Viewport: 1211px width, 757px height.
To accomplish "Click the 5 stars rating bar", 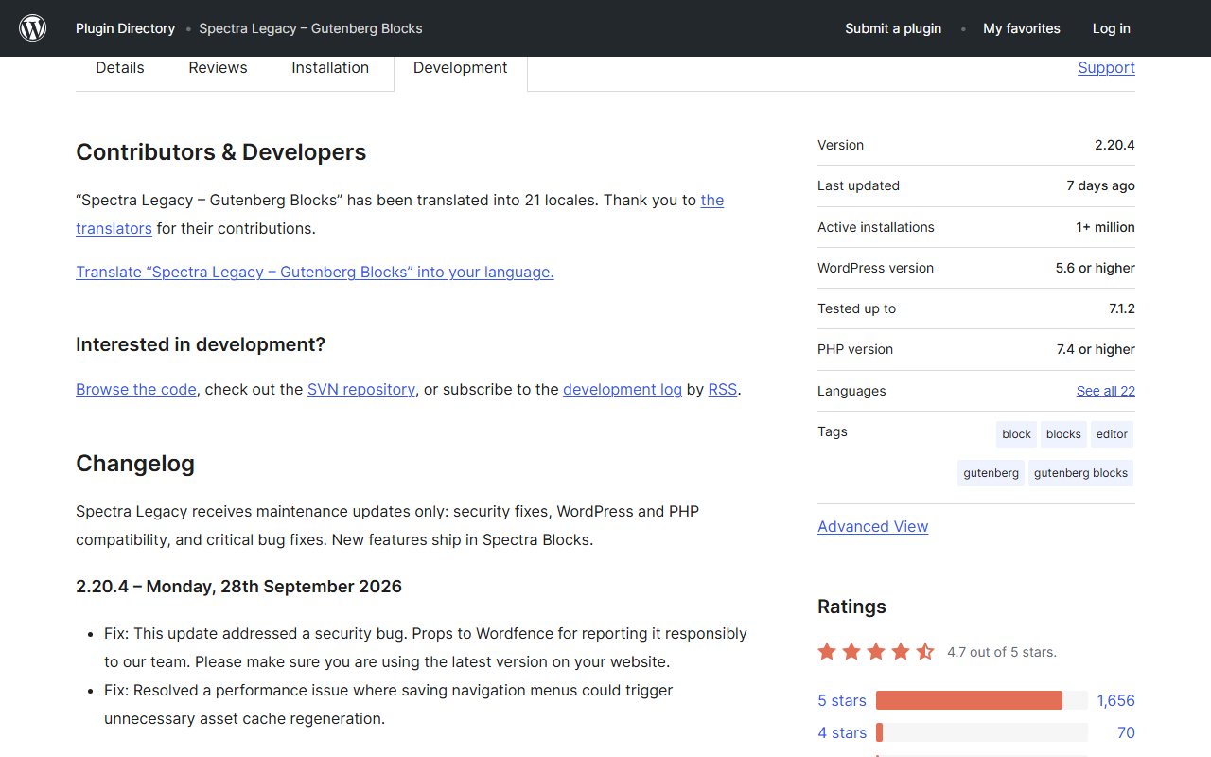I will pyautogui.click(x=982, y=700).
